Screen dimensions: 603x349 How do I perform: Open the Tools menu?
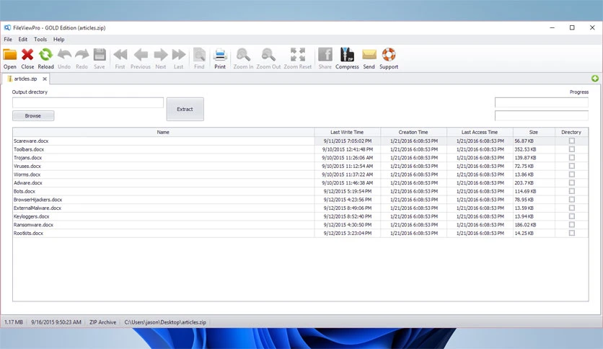pos(40,39)
